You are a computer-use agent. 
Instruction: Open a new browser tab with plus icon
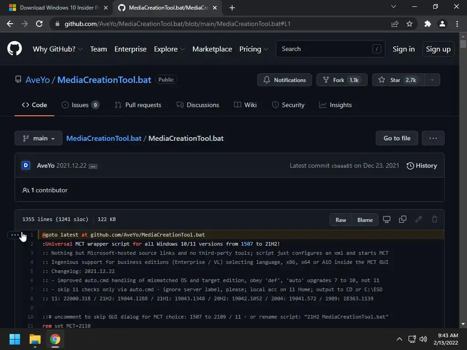[x=232, y=8]
